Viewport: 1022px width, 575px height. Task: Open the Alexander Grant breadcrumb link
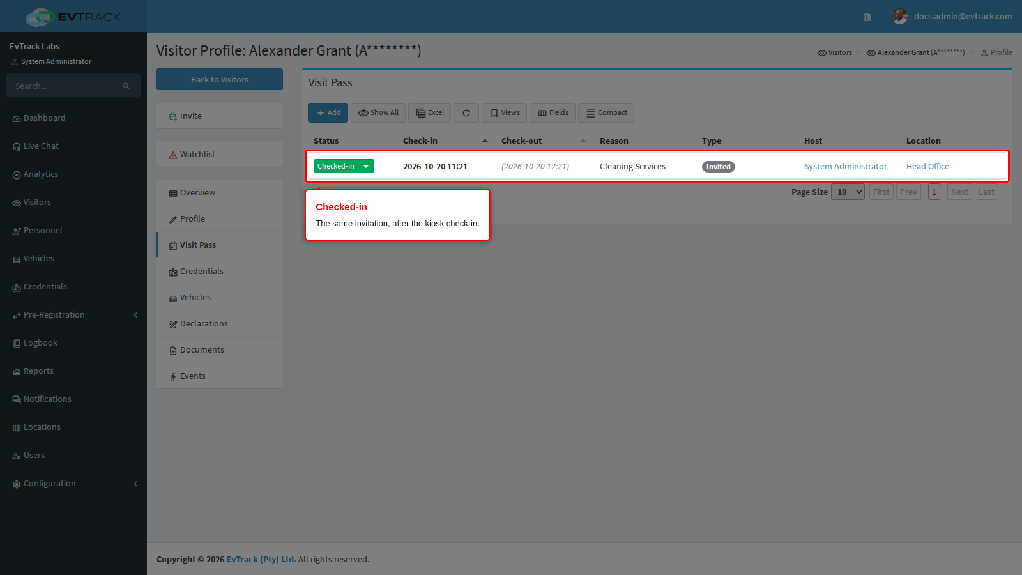tap(915, 52)
